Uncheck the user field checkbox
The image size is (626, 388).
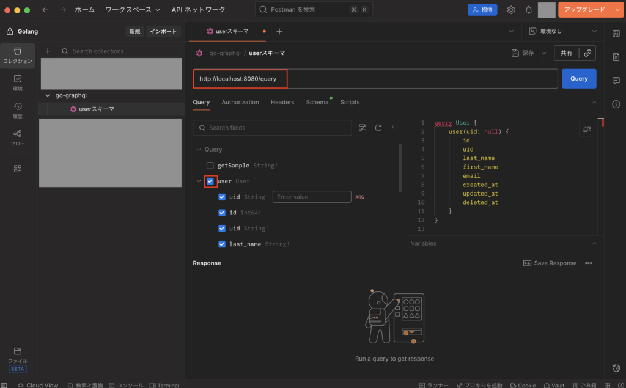(x=210, y=181)
